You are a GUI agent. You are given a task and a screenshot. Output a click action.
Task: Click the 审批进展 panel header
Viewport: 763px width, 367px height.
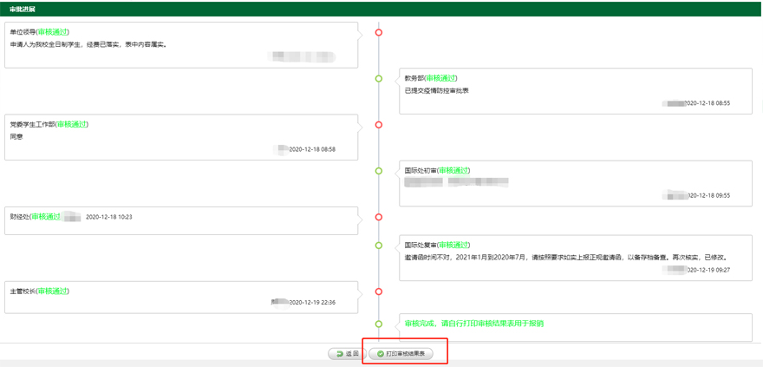(23, 9)
